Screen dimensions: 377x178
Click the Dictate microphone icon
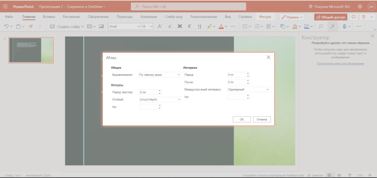(344, 27)
